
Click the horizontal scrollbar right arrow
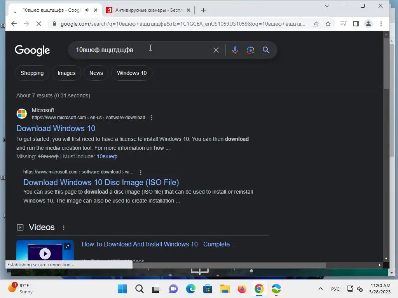click(x=379, y=265)
